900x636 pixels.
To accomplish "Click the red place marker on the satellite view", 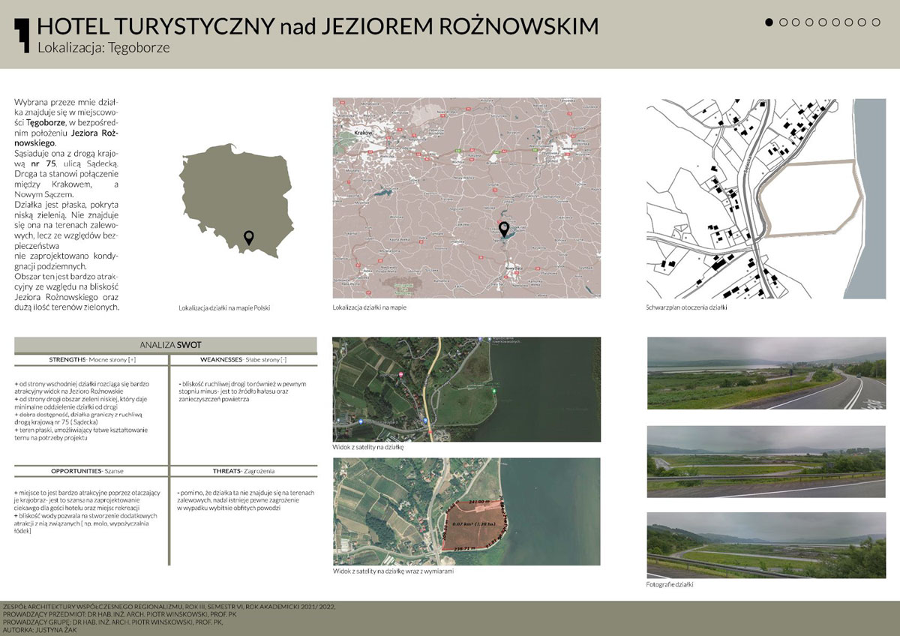I will pos(400,374).
